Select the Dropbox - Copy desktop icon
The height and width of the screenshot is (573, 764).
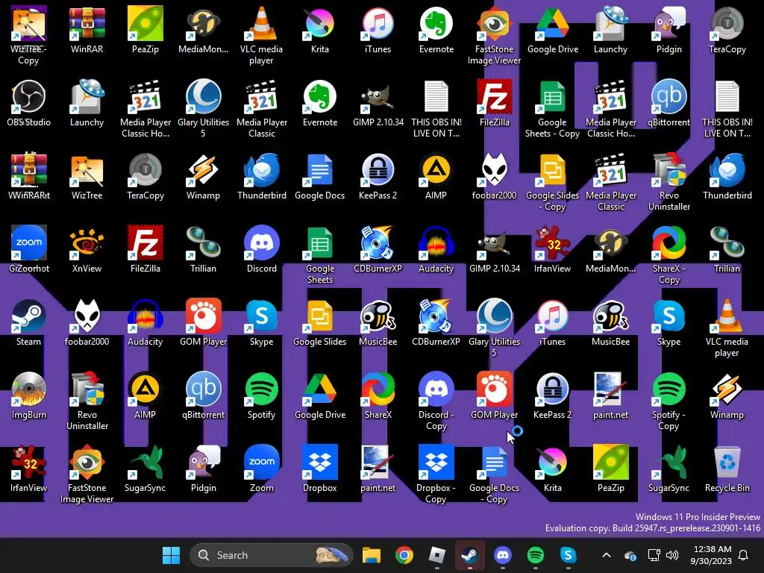pos(436,474)
